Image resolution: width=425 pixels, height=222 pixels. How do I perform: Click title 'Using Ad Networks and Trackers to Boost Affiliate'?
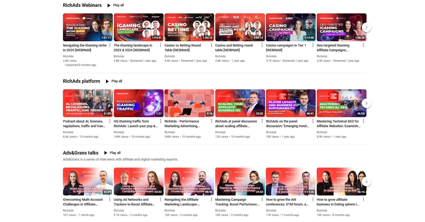[134, 202]
